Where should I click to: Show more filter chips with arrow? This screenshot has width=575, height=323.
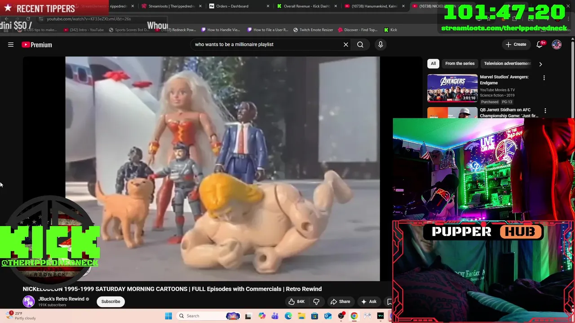pyautogui.click(x=540, y=64)
